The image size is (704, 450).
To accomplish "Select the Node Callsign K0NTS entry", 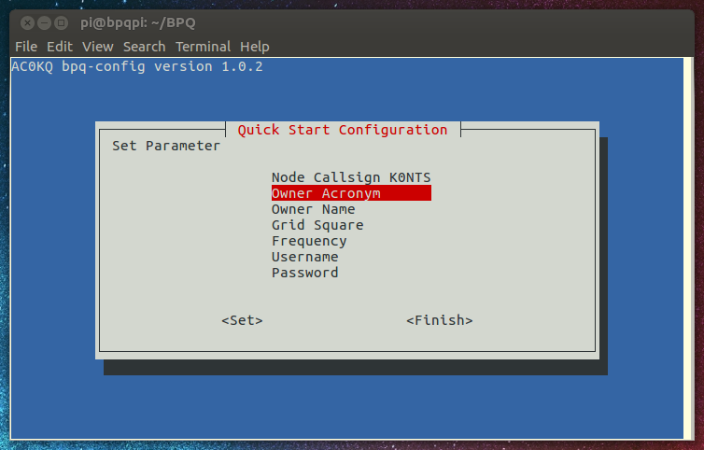I will click(351, 177).
